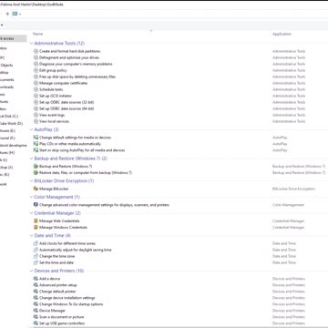Click AutoPlay icon for Change default settings
This screenshot has width=328, height=328.
pos(36,138)
